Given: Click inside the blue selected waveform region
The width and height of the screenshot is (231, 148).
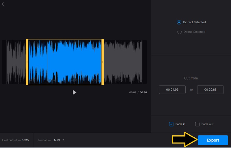Looking at the screenshot, I should tap(72, 62).
